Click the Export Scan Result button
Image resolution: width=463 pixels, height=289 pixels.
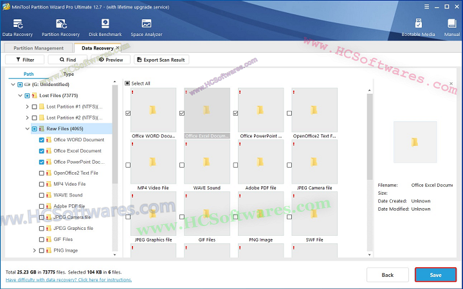[161, 60]
